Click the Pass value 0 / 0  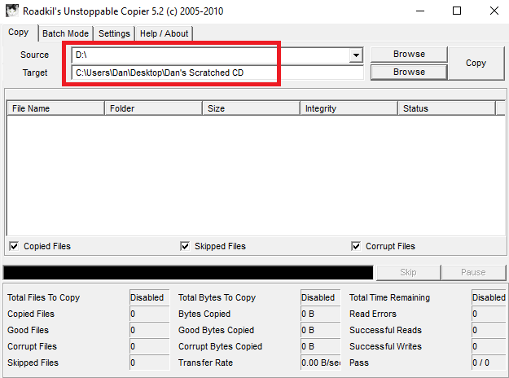(x=489, y=363)
